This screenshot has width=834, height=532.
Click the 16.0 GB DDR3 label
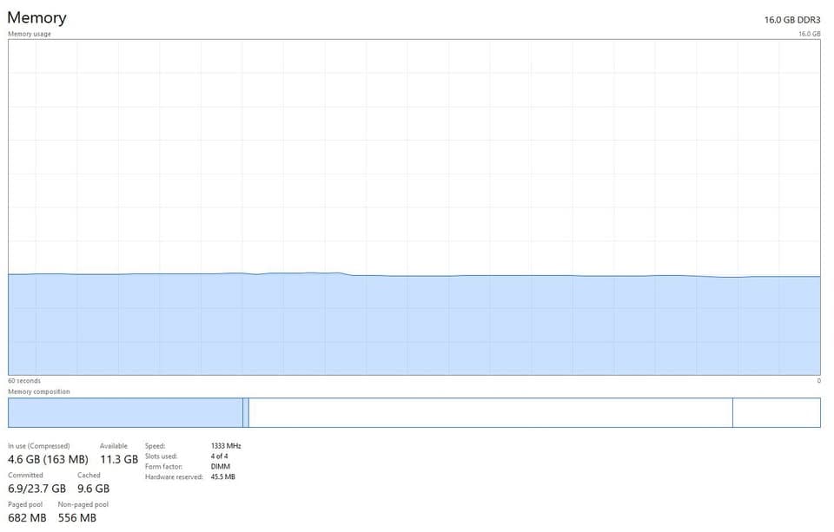[792, 20]
